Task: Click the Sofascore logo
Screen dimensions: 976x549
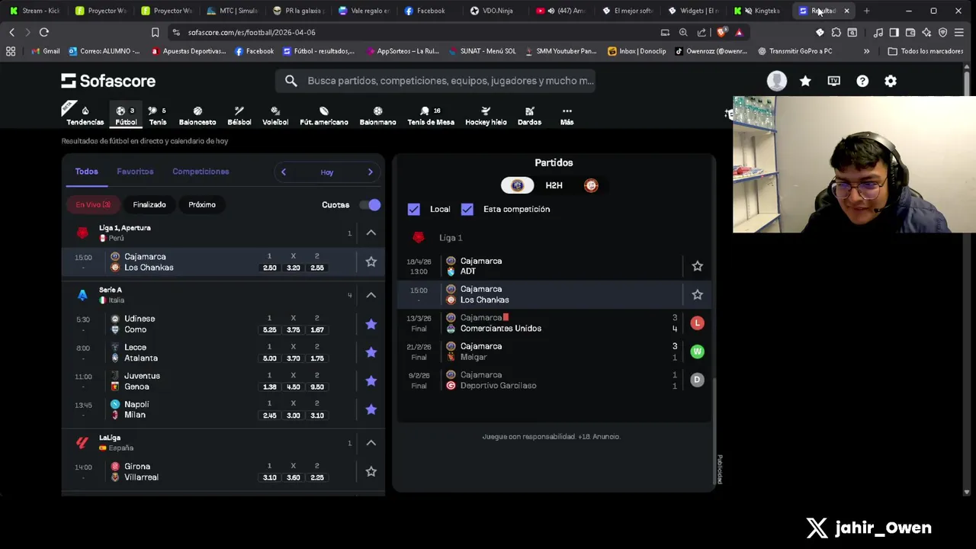Action: (x=108, y=81)
